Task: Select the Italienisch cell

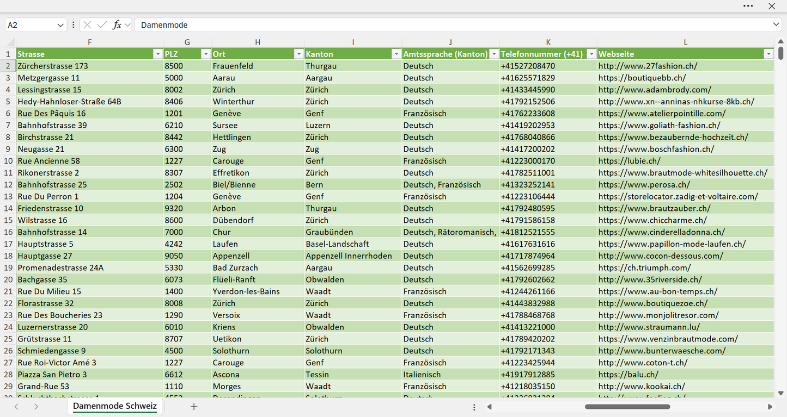Action: click(x=450, y=375)
